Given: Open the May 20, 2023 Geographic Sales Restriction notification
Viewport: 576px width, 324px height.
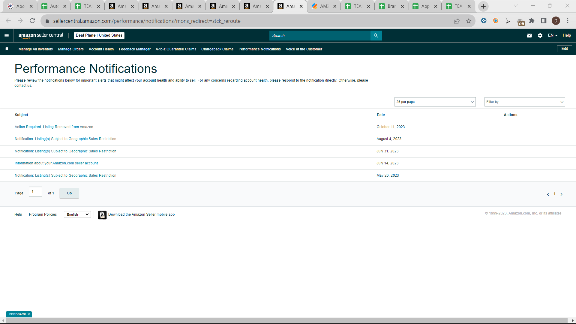Looking at the screenshot, I should (65, 175).
